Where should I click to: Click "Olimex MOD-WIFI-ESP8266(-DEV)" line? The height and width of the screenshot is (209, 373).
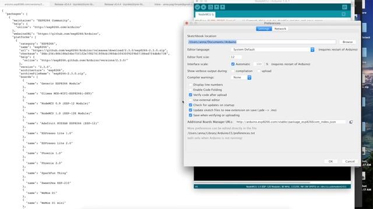[59, 93]
